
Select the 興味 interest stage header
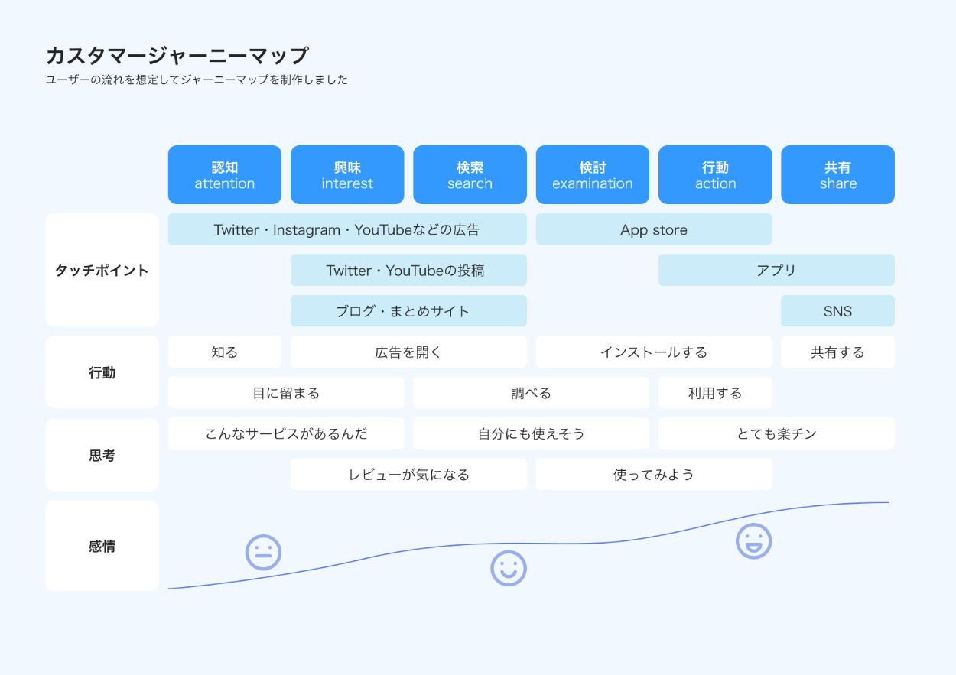pos(347,175)
